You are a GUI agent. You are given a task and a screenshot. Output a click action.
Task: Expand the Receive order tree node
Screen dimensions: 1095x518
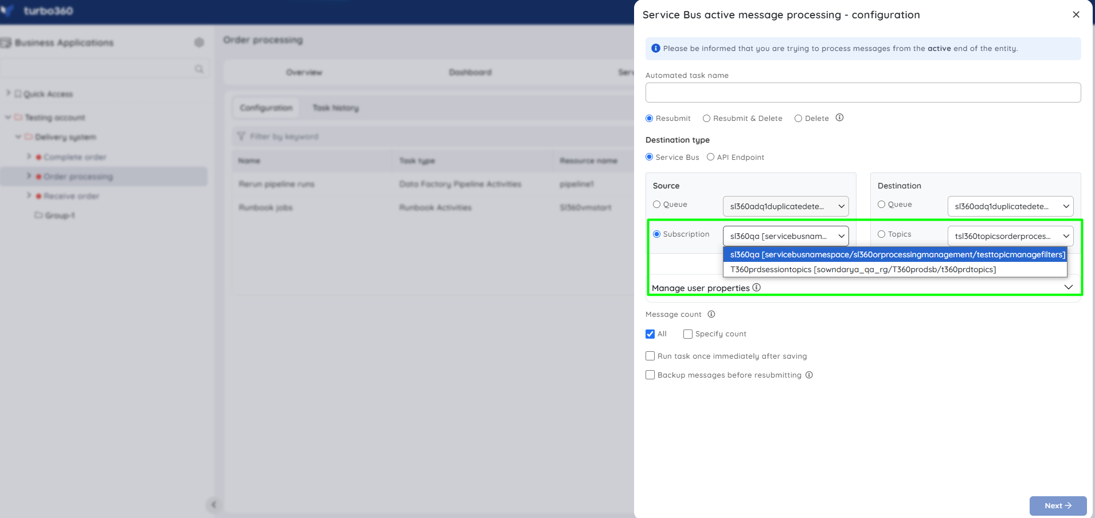point(29,195)
